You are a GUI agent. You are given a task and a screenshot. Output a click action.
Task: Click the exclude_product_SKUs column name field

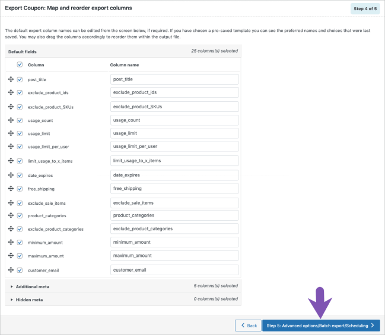(x=174, y=107)
